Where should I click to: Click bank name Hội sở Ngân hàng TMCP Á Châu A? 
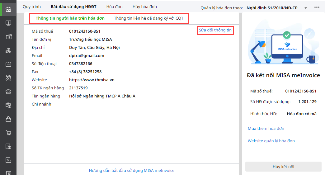coord(102,96)
